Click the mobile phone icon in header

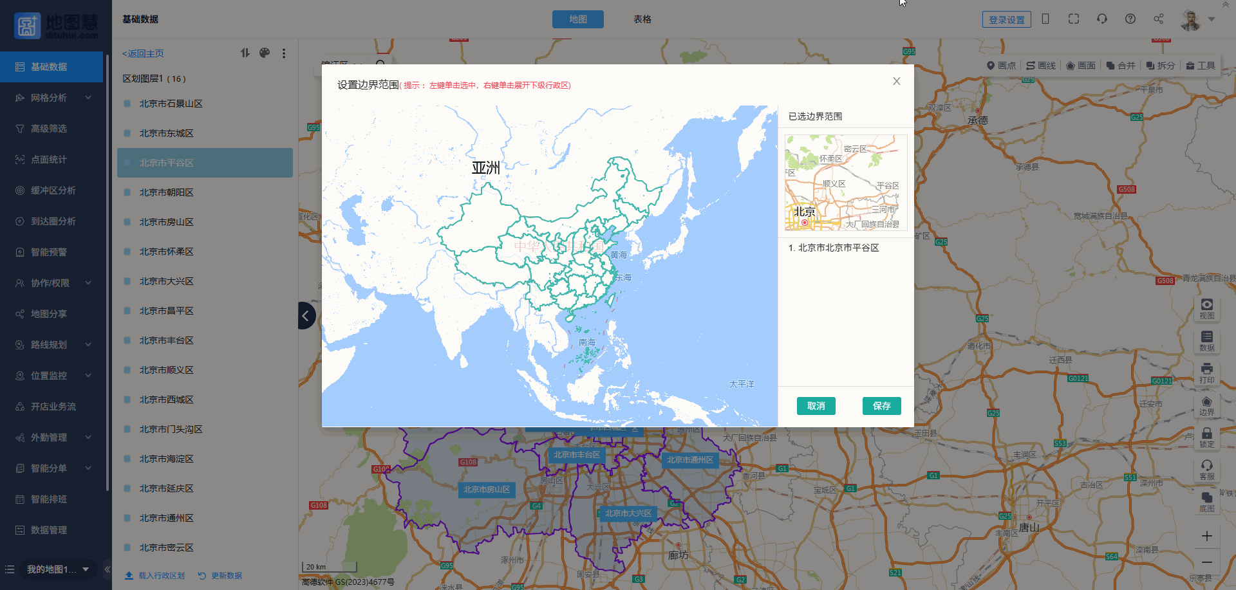tap(1045, 19)
